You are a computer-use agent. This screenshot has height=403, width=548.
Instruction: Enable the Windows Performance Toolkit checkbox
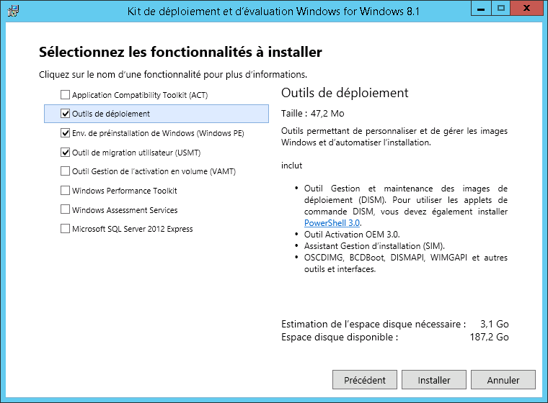[66, 191]
